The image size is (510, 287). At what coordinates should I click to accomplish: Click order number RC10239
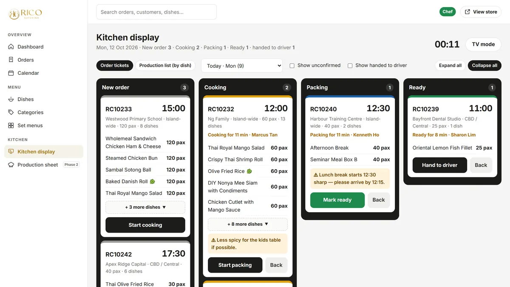click(x=426, y=109)
